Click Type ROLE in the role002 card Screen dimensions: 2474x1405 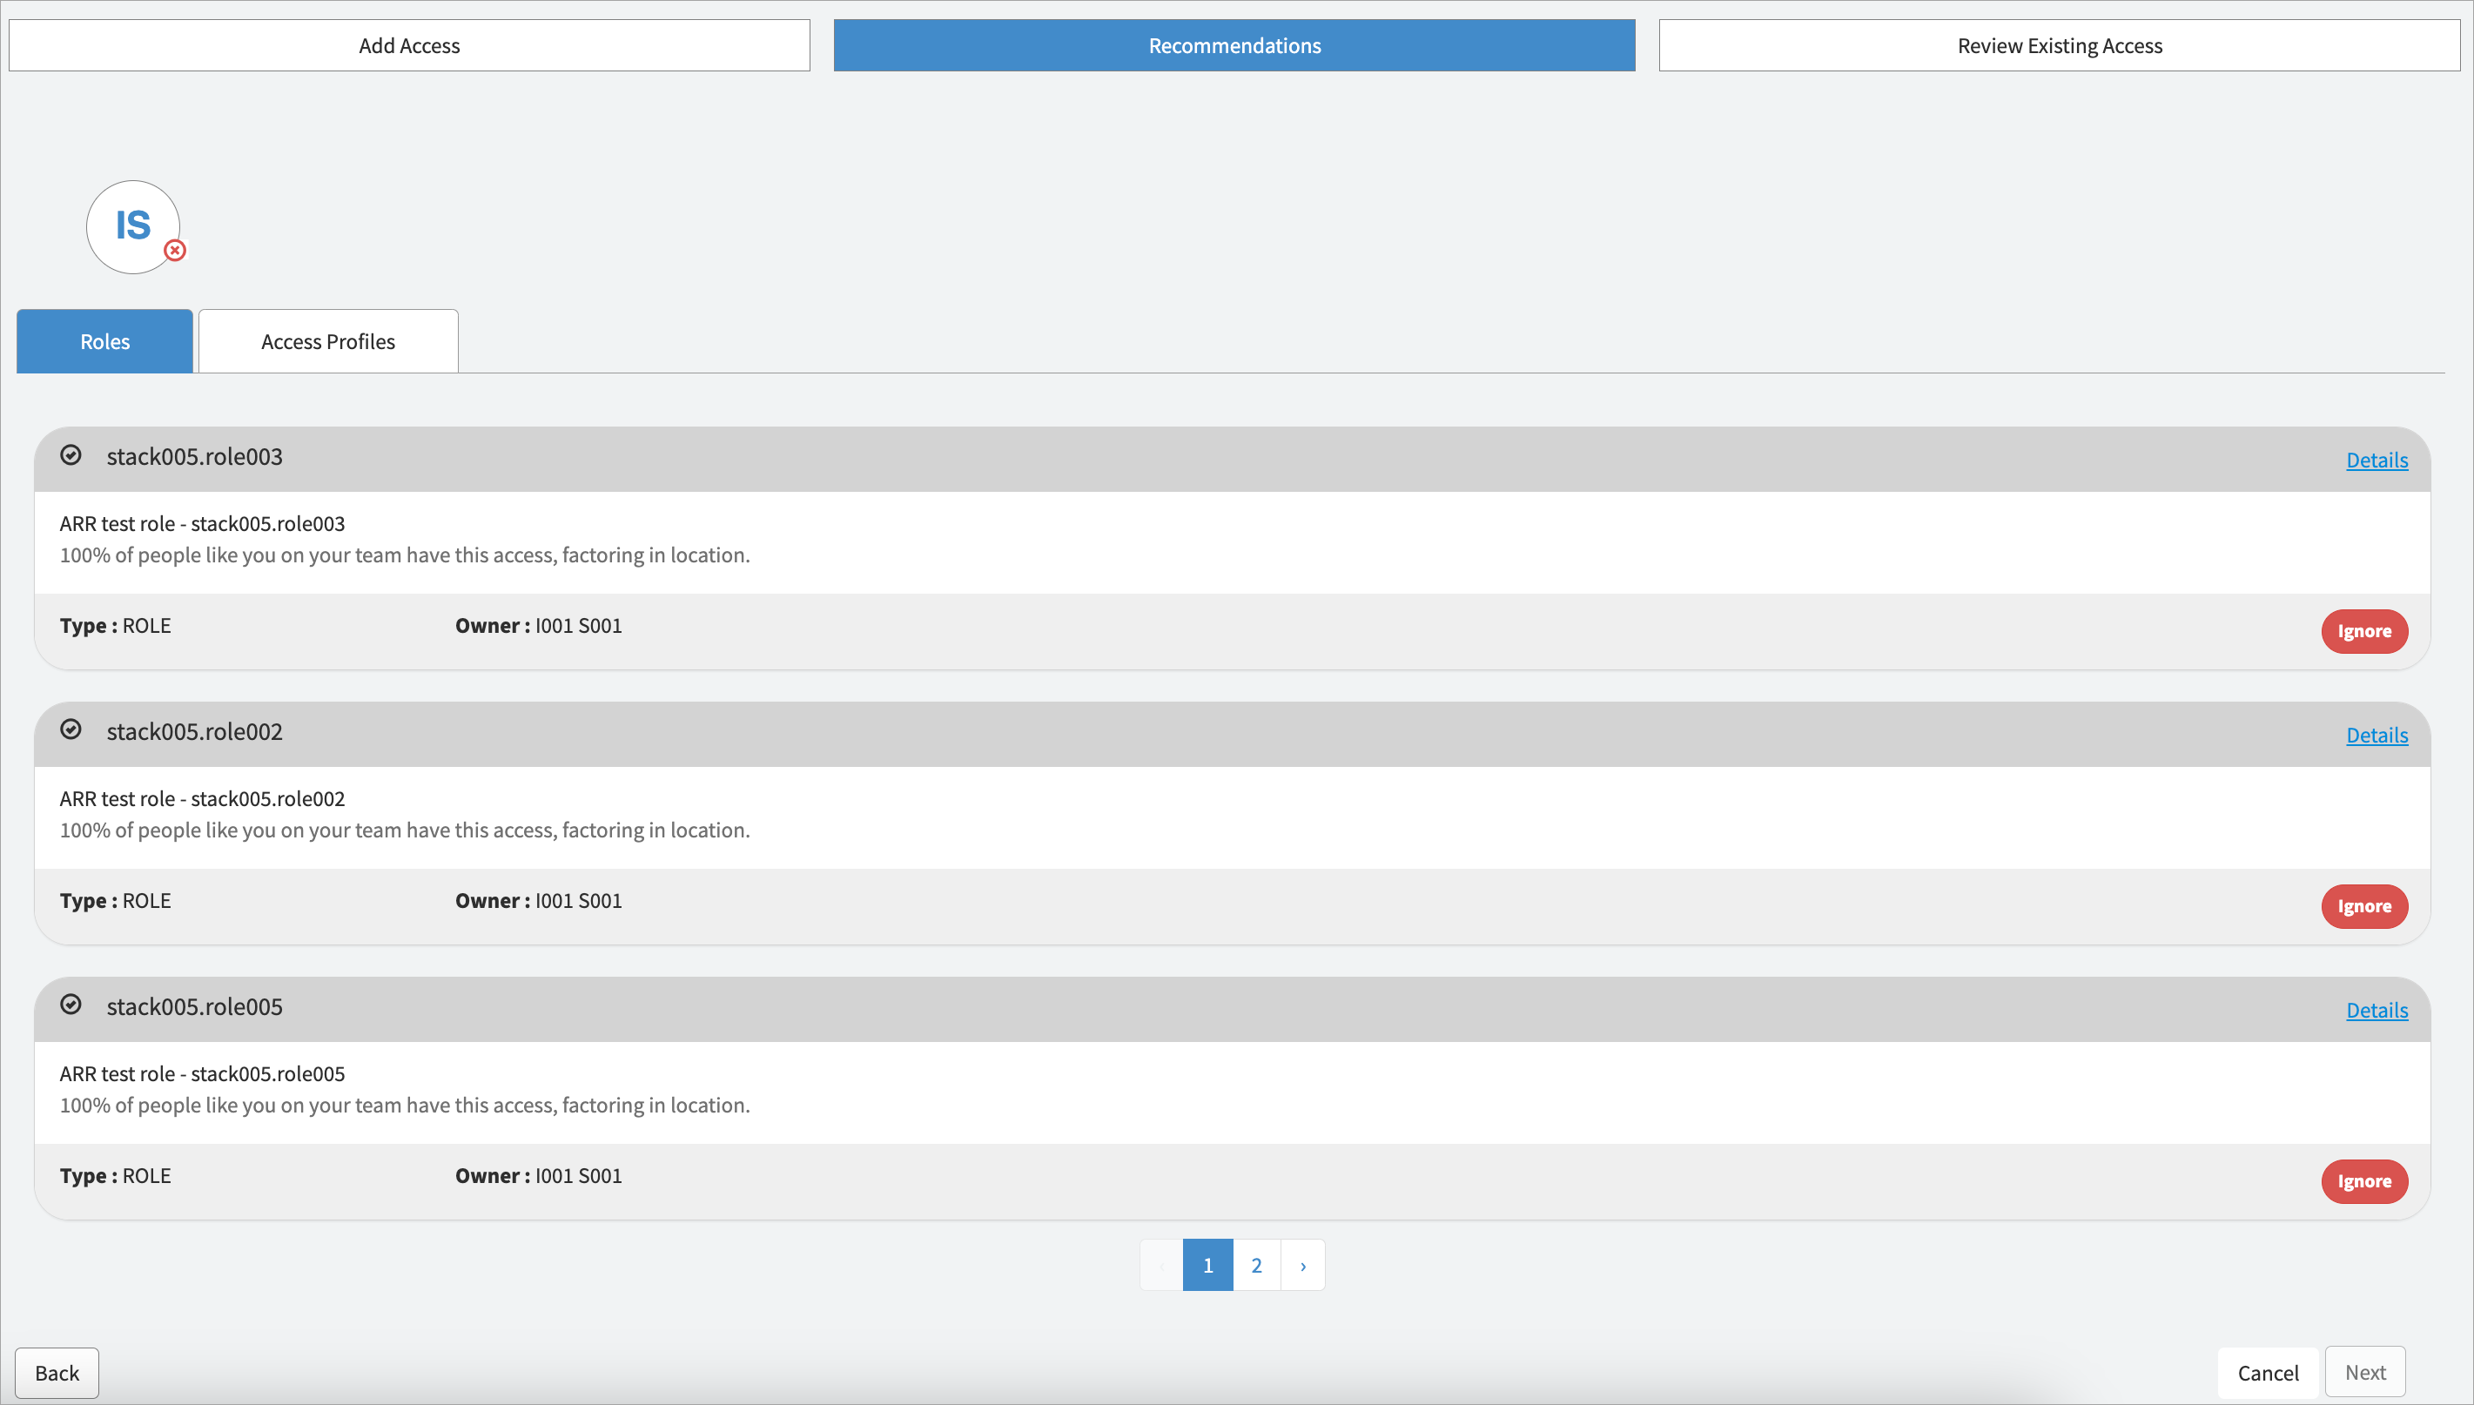tap(115, 900)
